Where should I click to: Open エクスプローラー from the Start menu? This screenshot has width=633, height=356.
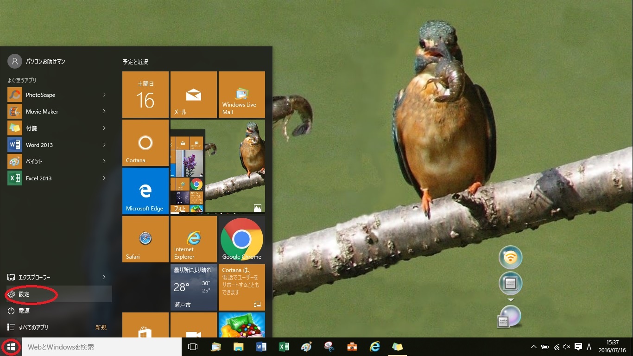[x=56, y=277]
